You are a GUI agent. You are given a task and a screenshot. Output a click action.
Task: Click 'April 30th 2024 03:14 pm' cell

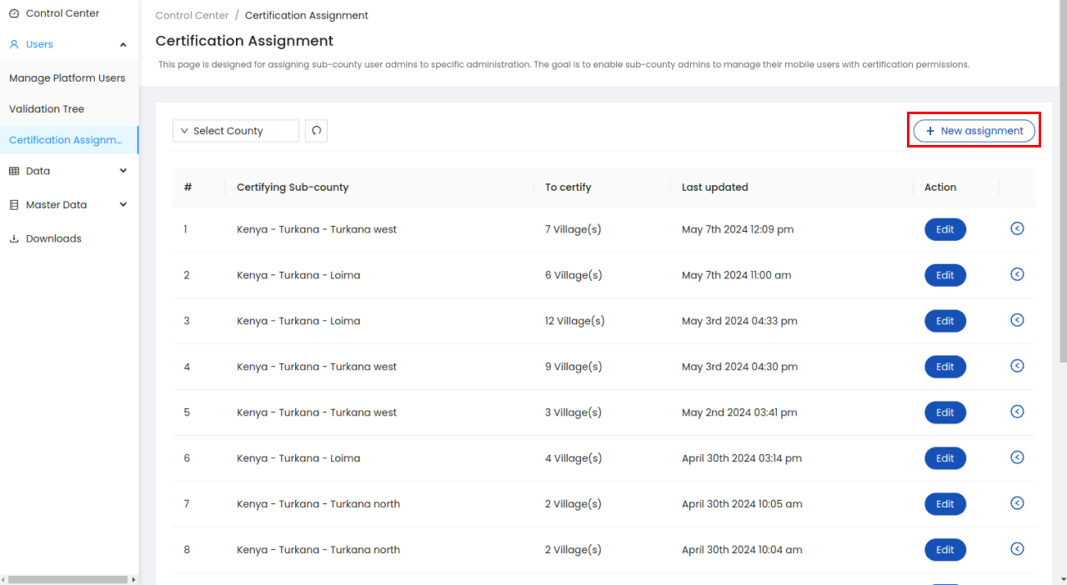tap(742, 458)
